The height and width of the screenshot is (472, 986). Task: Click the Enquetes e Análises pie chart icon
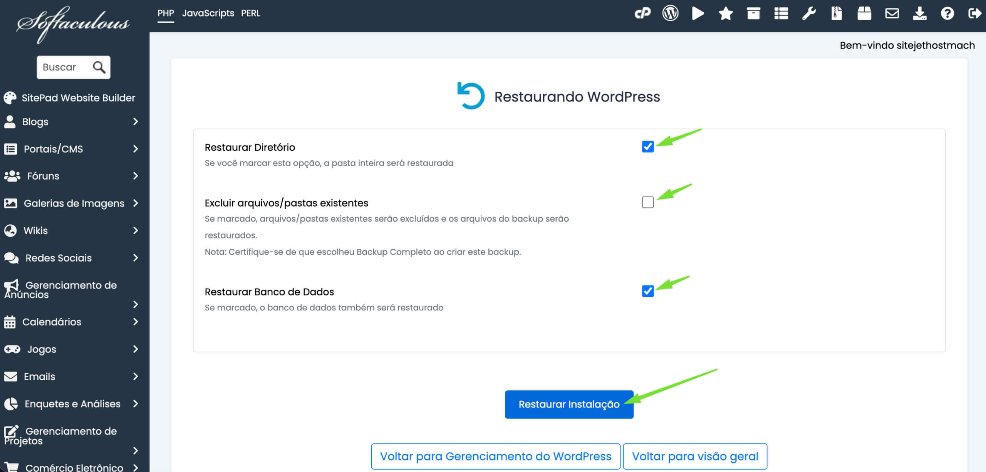click(x=11, y=404)
